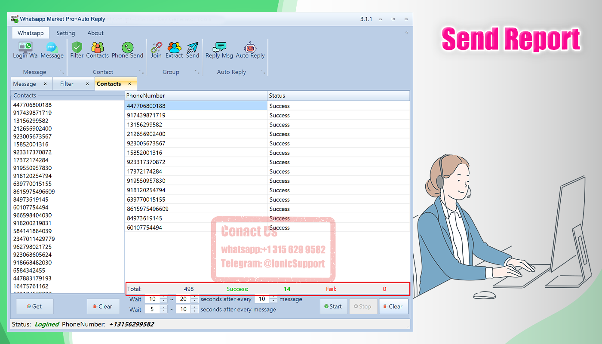Click the Message ribbon icon
This screenshot has height=344, width=602.
pyautogui.click(x=52, y=50)
